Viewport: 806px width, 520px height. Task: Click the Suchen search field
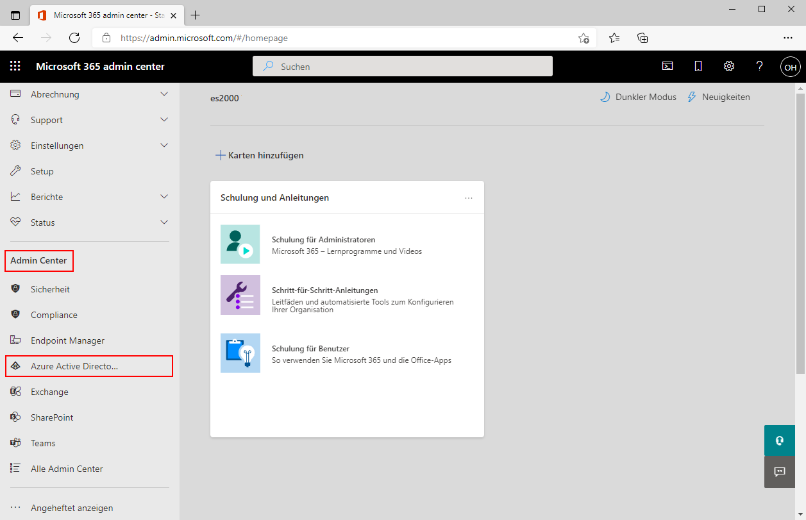pyautogui.click(x=403, y=66)
